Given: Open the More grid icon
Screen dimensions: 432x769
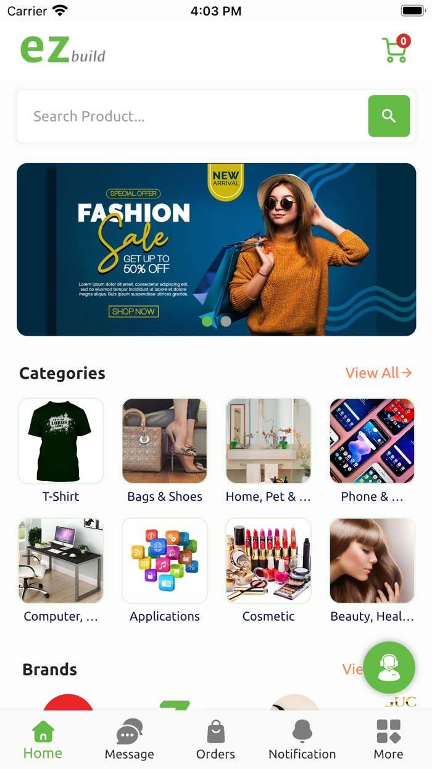Looking at the screenshot, I should click(389, 731).
